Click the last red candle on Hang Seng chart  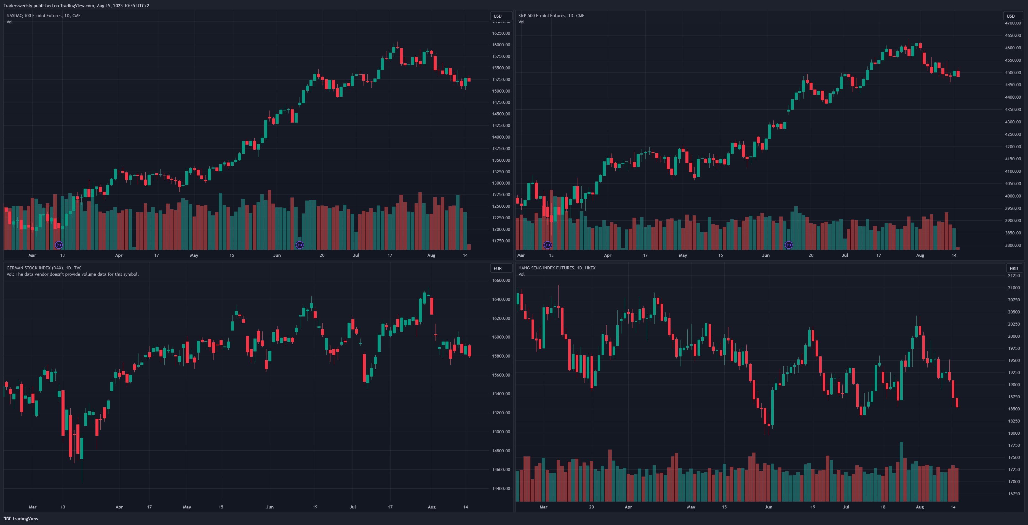[957, 403]
